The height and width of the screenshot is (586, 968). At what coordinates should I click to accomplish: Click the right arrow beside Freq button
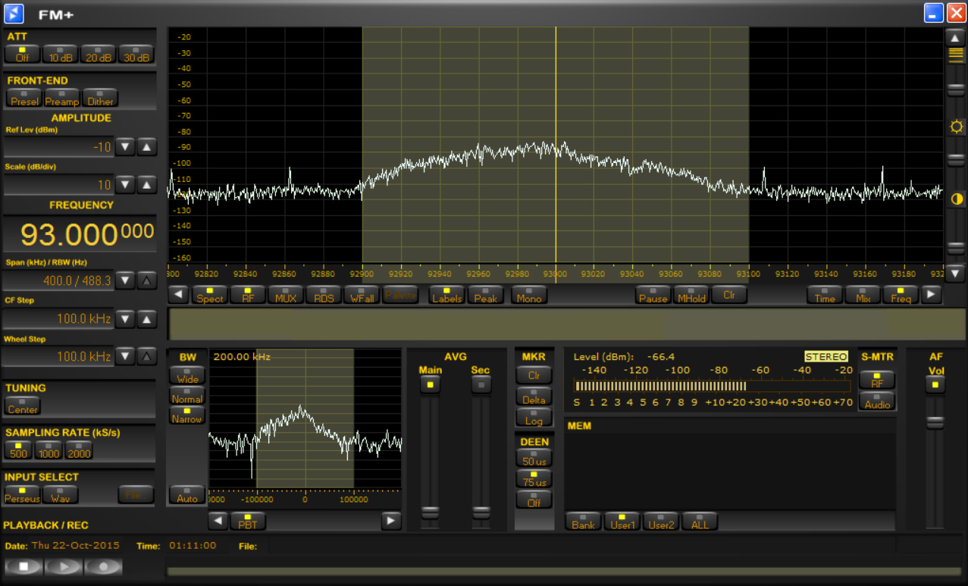[x=931, y=295]
